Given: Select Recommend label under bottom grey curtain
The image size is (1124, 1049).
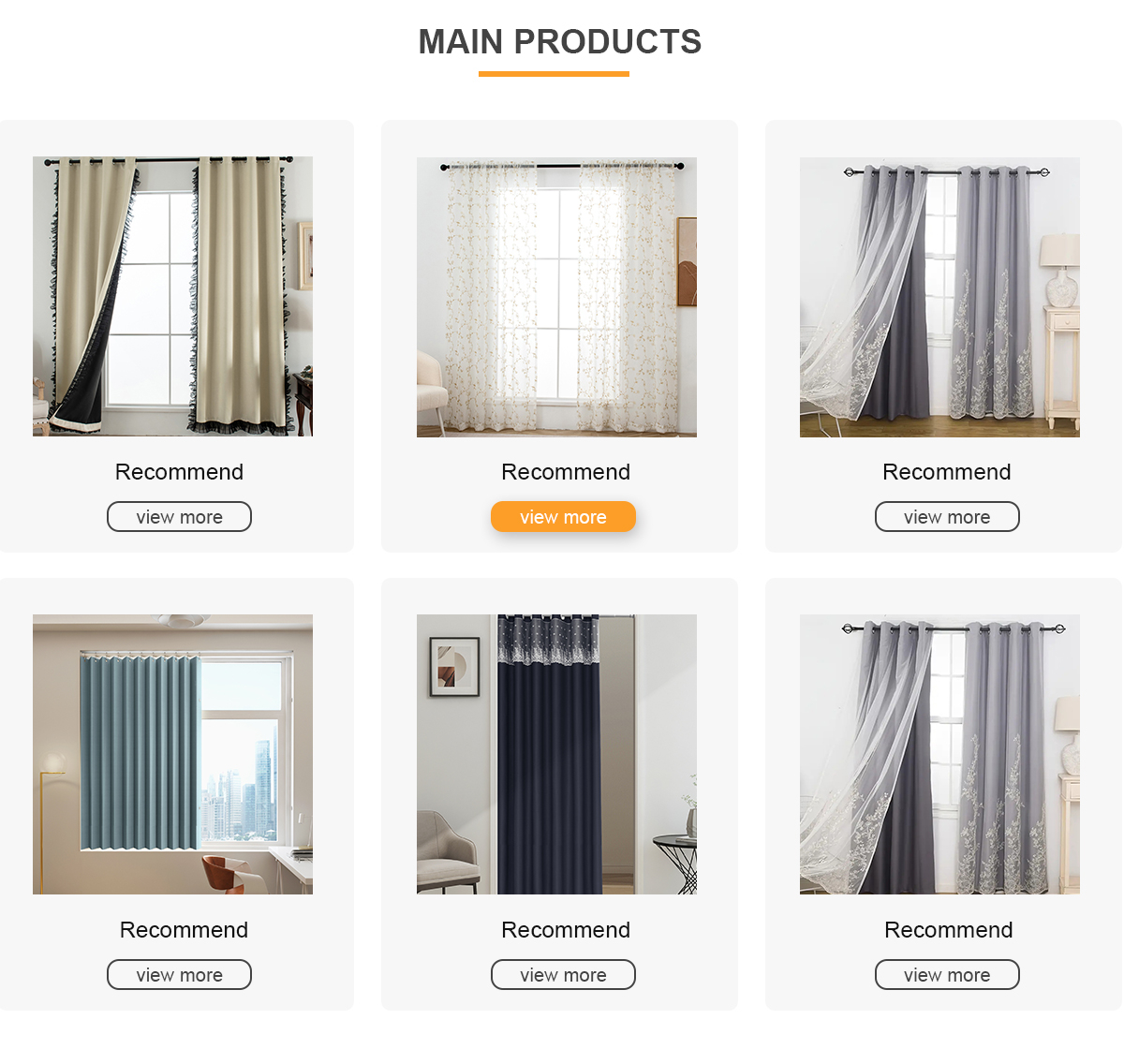Looking at the screenshot, I should point(949,930).
